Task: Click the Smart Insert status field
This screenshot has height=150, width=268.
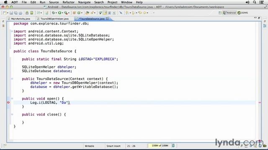Action: tap(113, 146)
